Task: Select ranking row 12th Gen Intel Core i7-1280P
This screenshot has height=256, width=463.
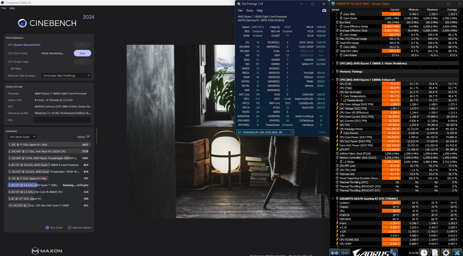Action: coord(49,205)
